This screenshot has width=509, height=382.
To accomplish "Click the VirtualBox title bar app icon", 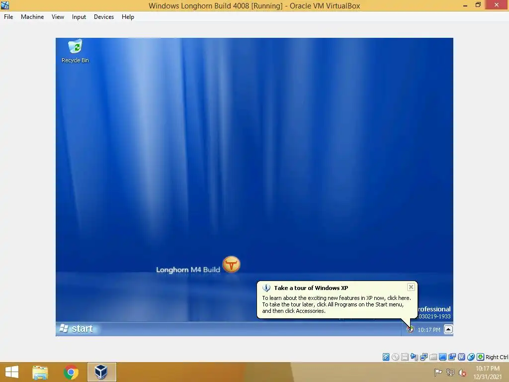I will point(5,5).
